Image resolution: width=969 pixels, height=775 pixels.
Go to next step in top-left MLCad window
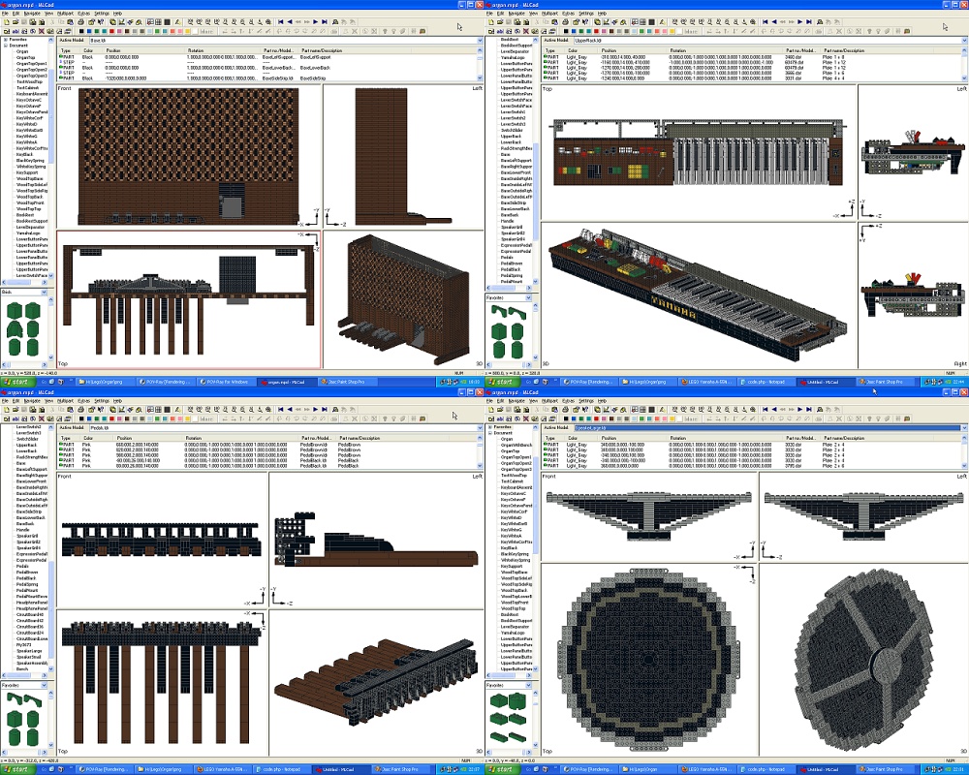point(315,22)
